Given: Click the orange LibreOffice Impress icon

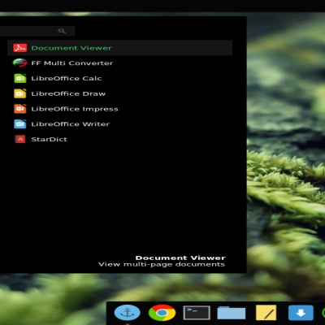Looking at the screenshot, I should pyautogui.click(x=20, y=109).
